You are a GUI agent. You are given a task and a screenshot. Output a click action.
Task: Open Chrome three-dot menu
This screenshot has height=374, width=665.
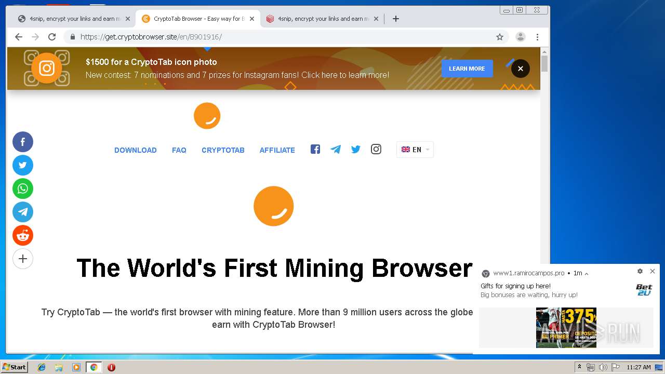[x=537, y=37]
